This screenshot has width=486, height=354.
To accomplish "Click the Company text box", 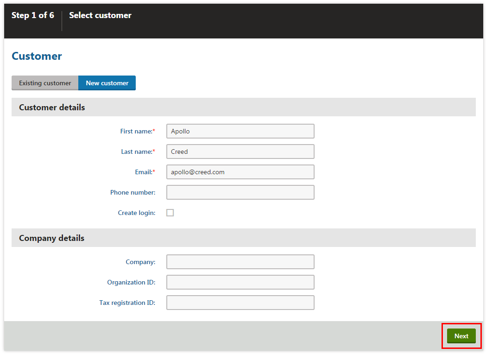I will tap(240, 262).
